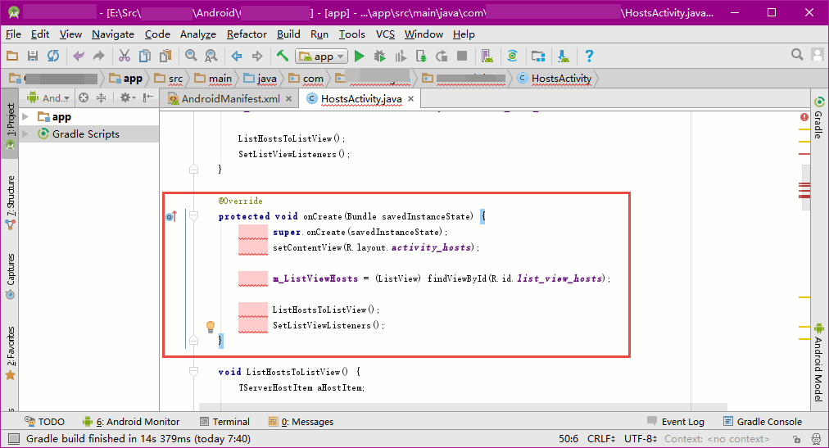
Task: Undo the last action via the toolbar arrow
Action: [79, 56]
